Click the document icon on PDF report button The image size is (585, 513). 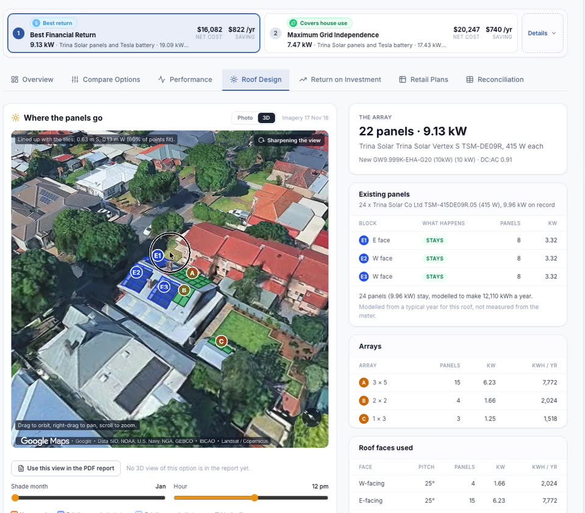(21, 469)
